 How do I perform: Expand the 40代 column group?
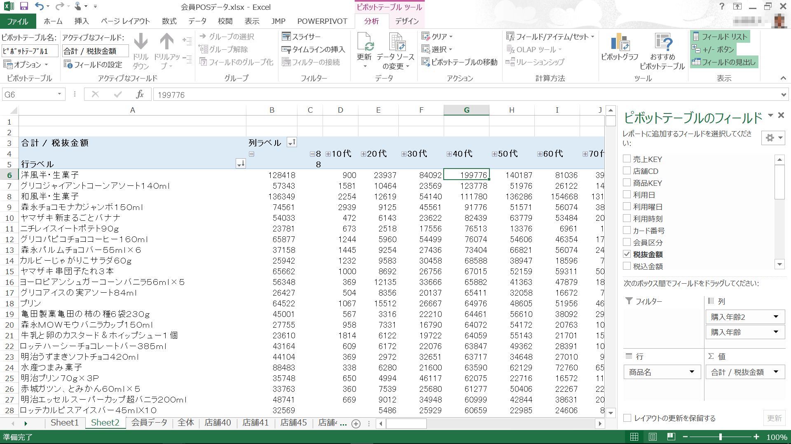tap(449, 154)
